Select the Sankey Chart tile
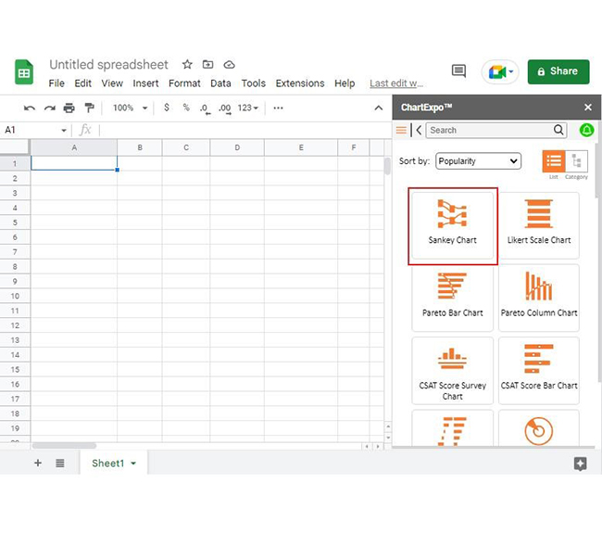Image resolution: width=602 pixels, height=534 pixels. [x=453, y=225]
